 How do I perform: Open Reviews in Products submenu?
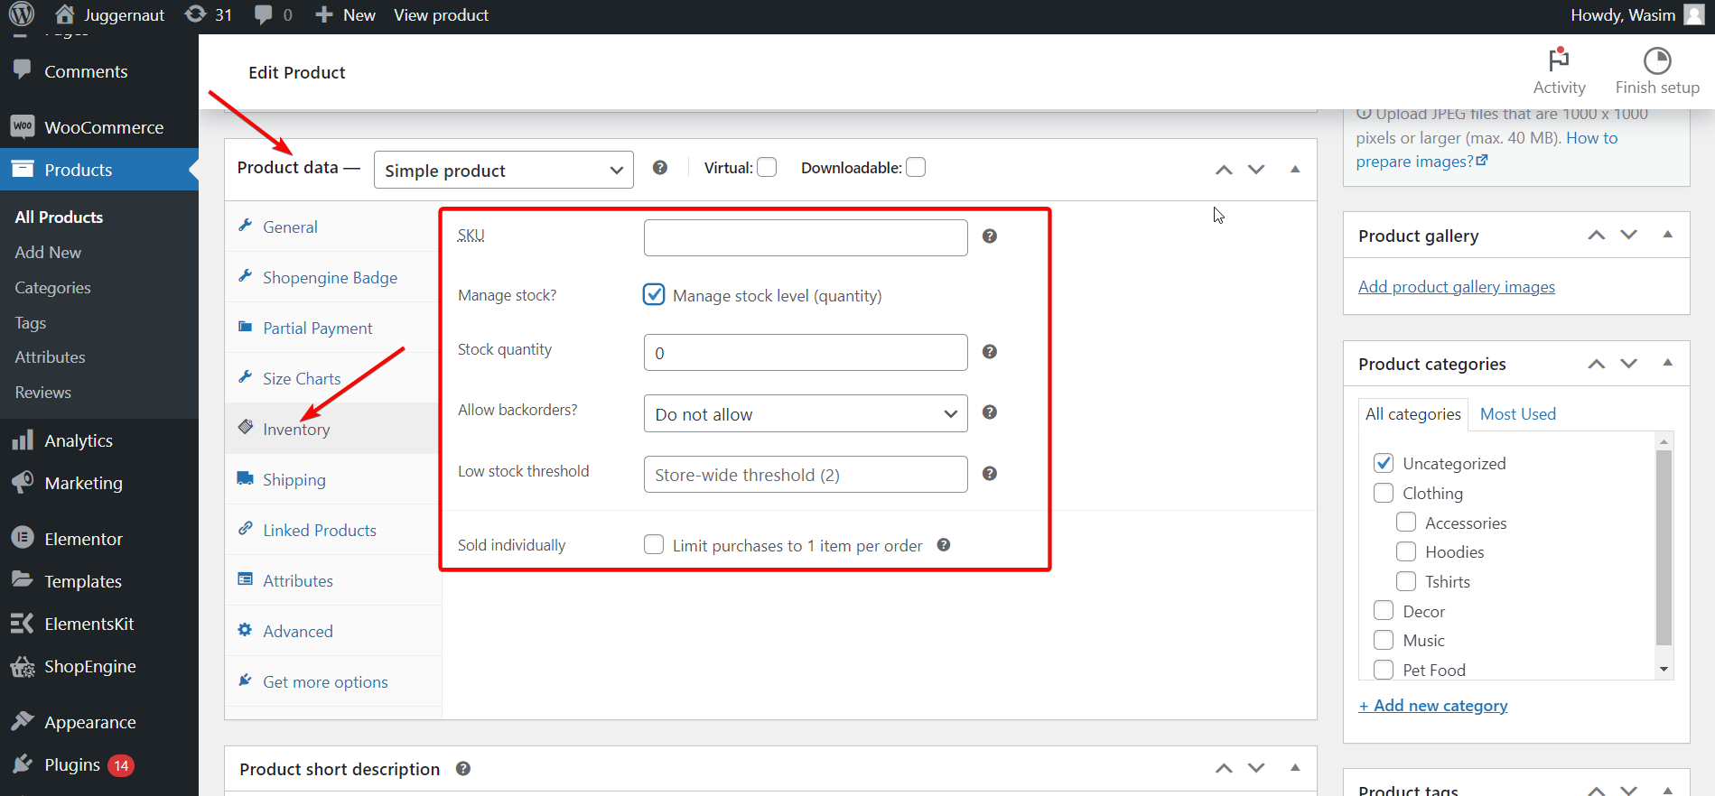pyautogui.click(x=42, y=392)
